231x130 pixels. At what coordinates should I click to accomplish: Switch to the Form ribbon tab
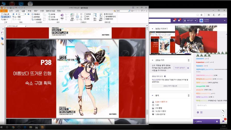tap(30, 11)
